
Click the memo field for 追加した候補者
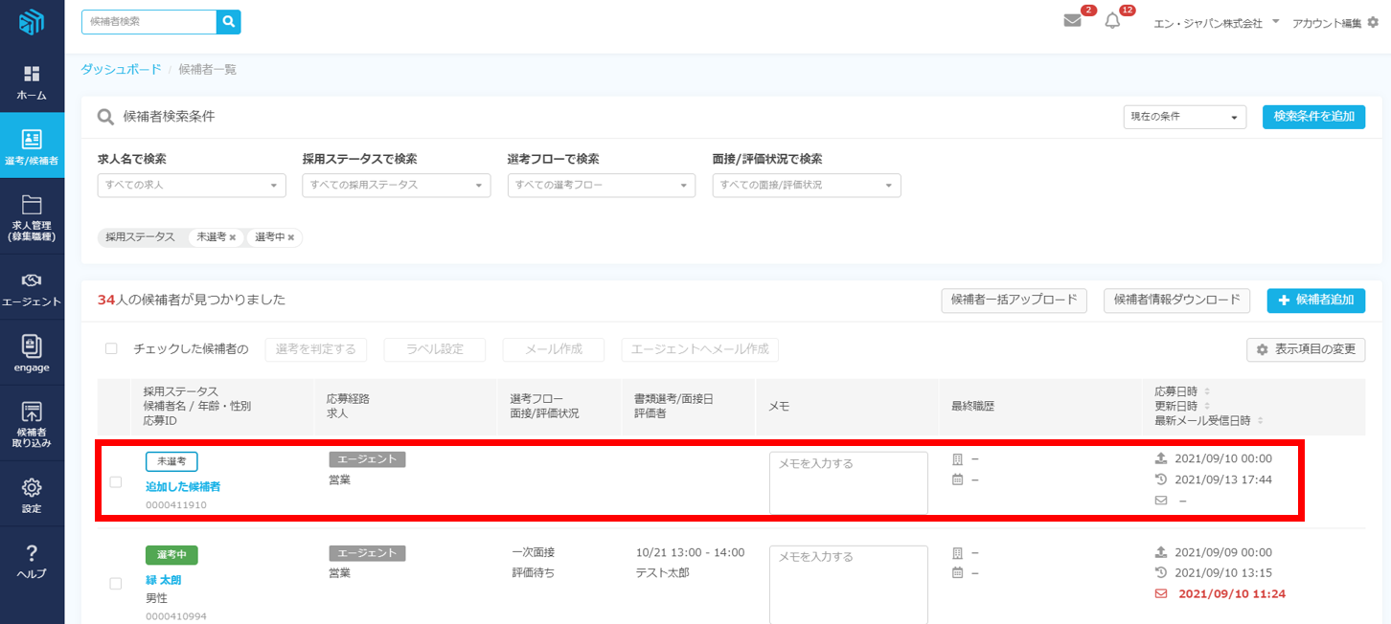[848, 482]
